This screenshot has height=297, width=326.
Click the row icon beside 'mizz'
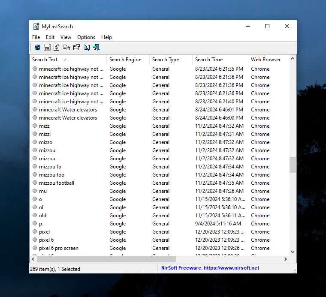(35, 126)
